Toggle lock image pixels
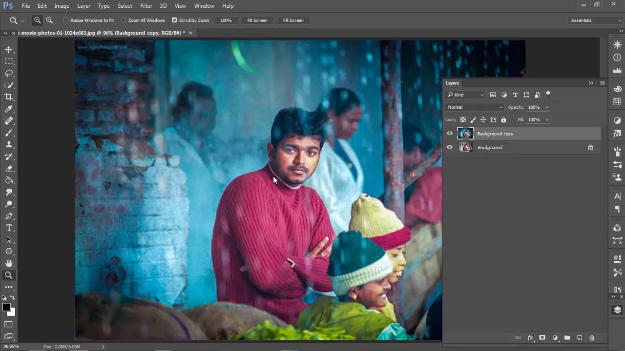The height and width of the screenshot is (351, 625). click(x=473, y=119)
